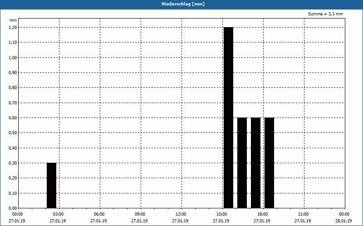Click the 12:00 time axis label
Screen dimensions: 363x226
pos(181,214)
